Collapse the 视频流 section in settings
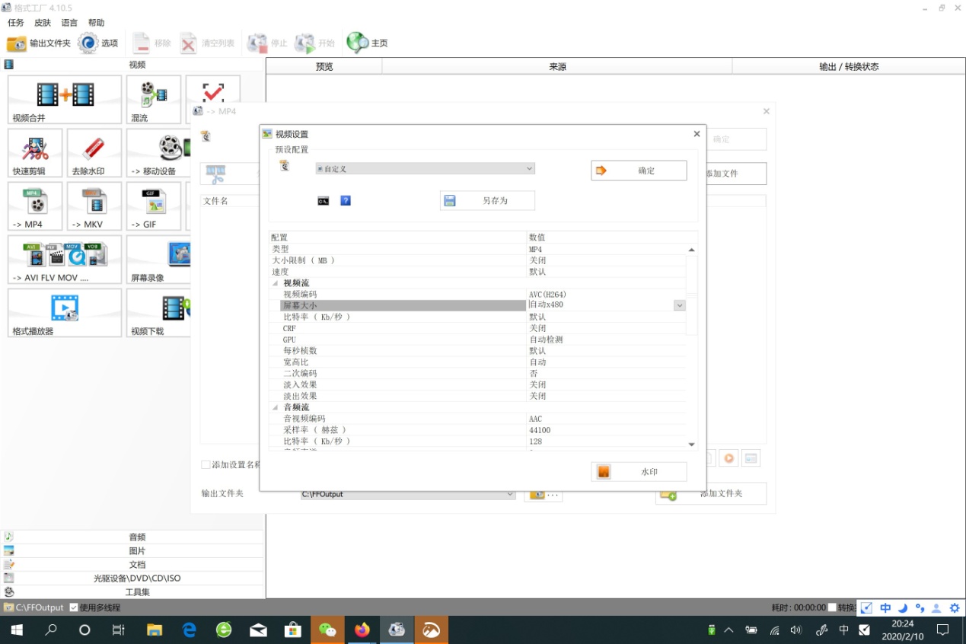Viewport: 966px width, 644px height. pos(275,283)
